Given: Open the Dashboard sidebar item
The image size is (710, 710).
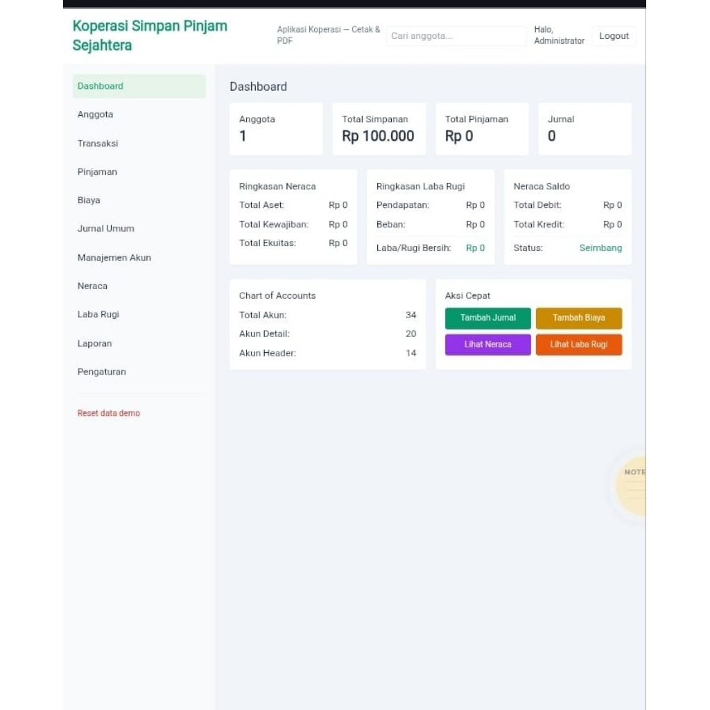Looking at the screenshot, I should 139,86.
